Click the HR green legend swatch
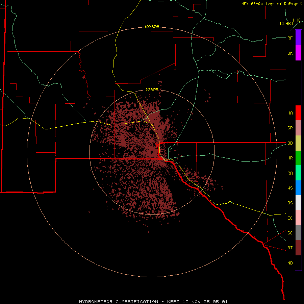The height and width of the screenshot is (304, 304). point(298,158)
